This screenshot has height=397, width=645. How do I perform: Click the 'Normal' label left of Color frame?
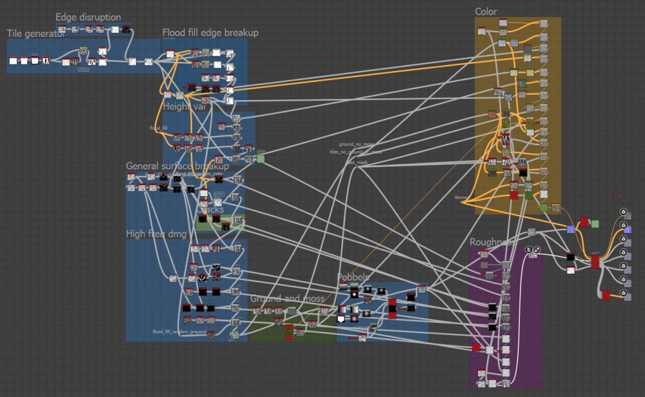click(461, 198)
